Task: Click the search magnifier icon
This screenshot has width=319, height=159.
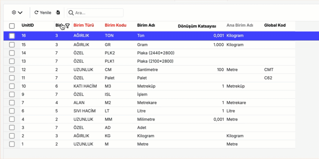Action: tap(71, 13)
